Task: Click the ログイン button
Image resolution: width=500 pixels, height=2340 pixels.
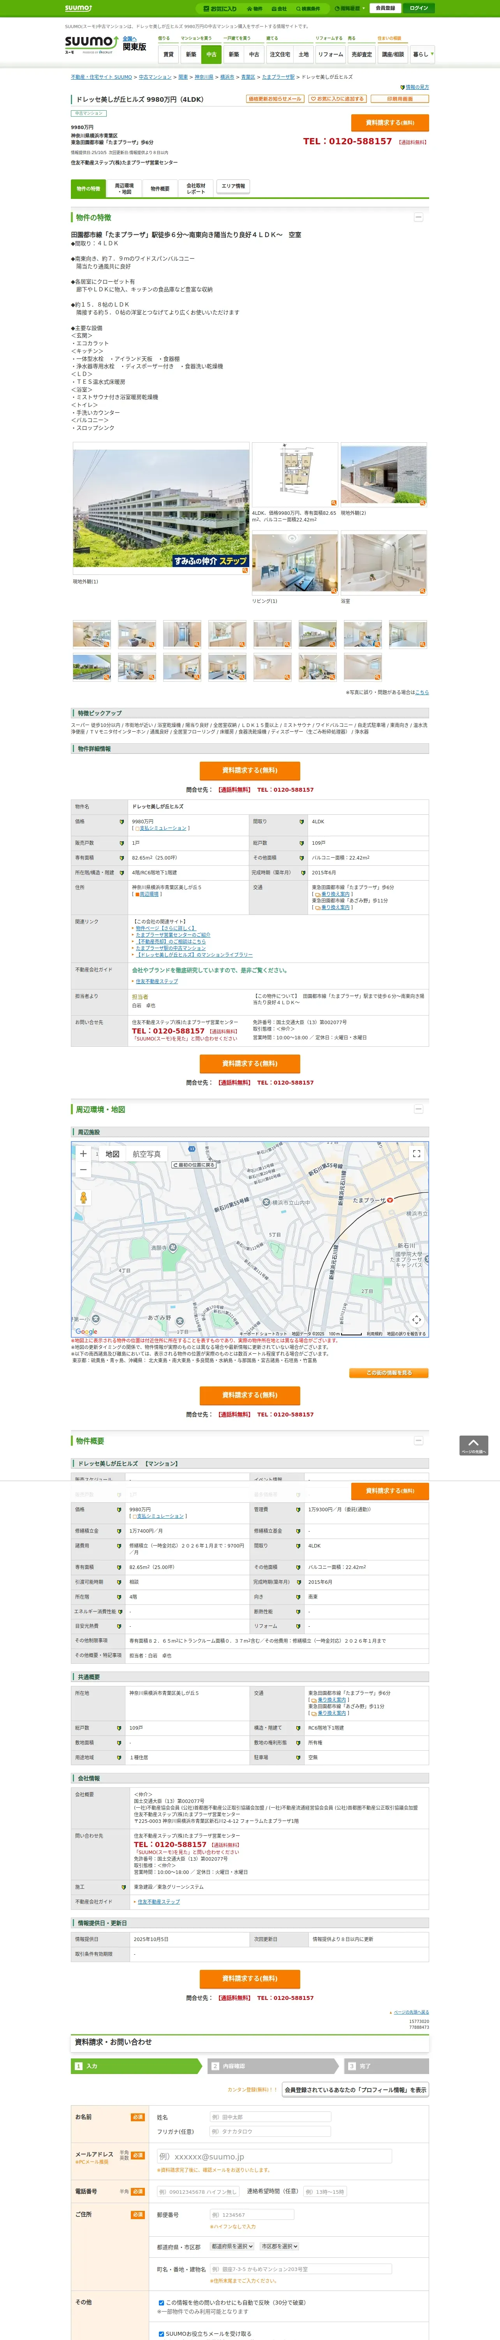Action: pos(418,8)
